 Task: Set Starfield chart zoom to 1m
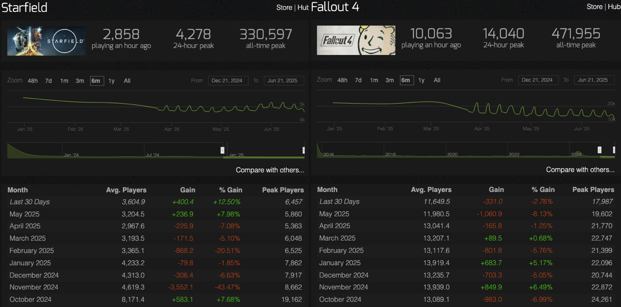pos(64,81)
